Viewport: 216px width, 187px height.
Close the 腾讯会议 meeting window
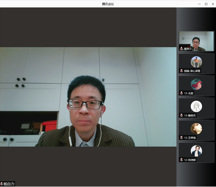click(213, 4)
